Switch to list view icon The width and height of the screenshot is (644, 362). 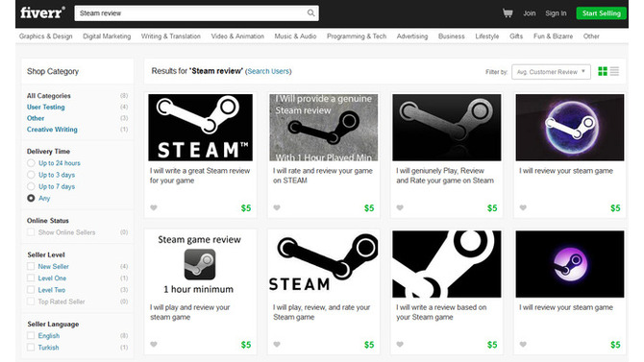(x=614, y=71)
